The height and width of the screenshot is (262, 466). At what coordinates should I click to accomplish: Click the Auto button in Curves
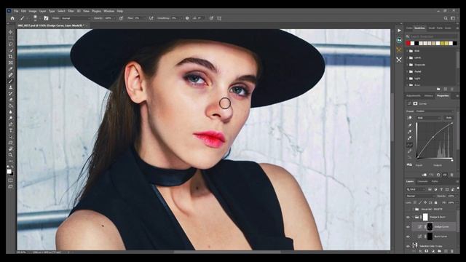coord(449,118)
